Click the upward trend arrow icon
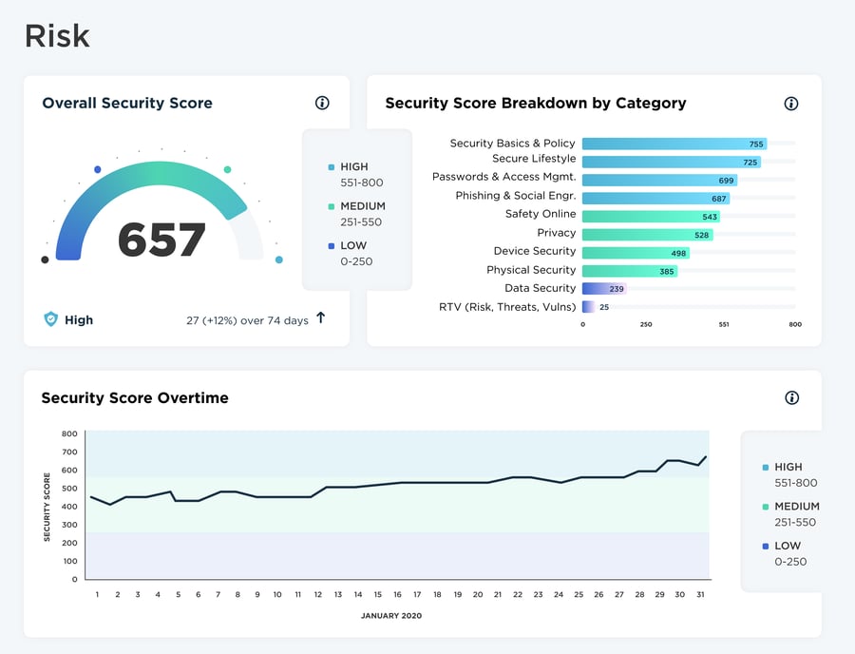This screenshot has height=654, width=855. click(321, 317)
